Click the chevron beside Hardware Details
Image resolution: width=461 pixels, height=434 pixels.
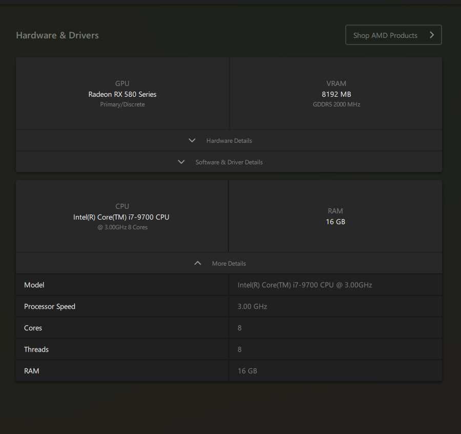click(x=192, y=140)
